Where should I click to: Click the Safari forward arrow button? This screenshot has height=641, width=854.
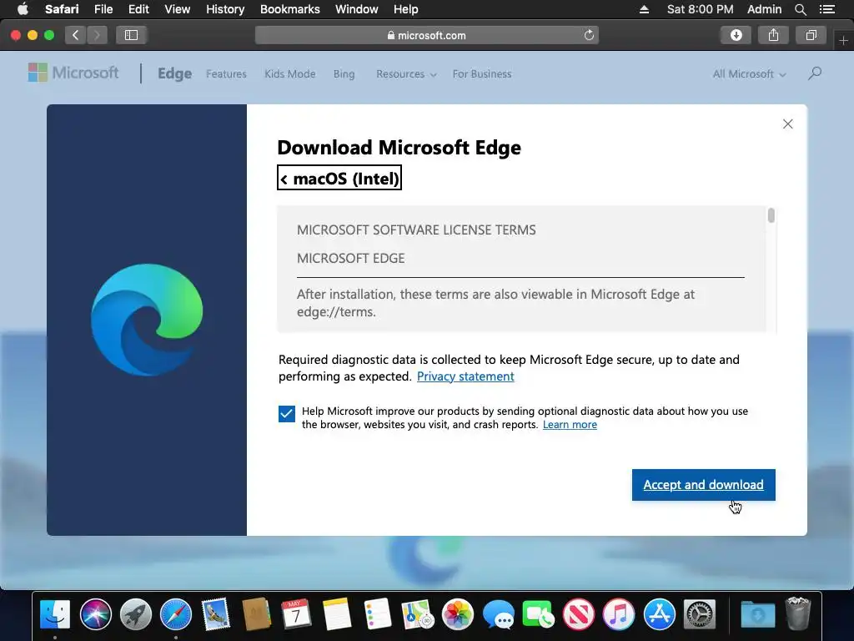pyautogui.click(x=97, y=35)
